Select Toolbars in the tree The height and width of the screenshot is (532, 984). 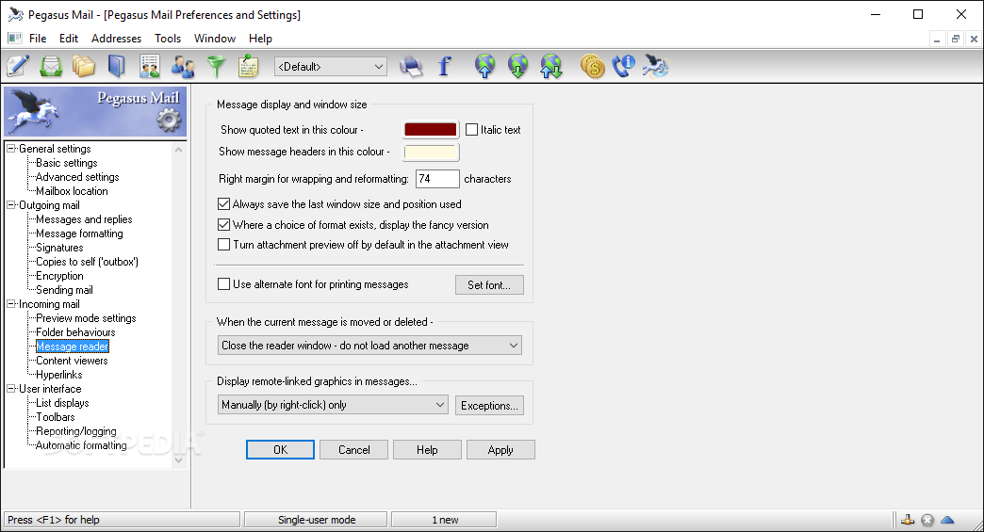(x=56, y=417)
